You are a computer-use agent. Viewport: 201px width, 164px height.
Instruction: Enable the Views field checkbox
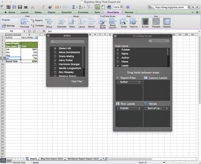point(118,62)
